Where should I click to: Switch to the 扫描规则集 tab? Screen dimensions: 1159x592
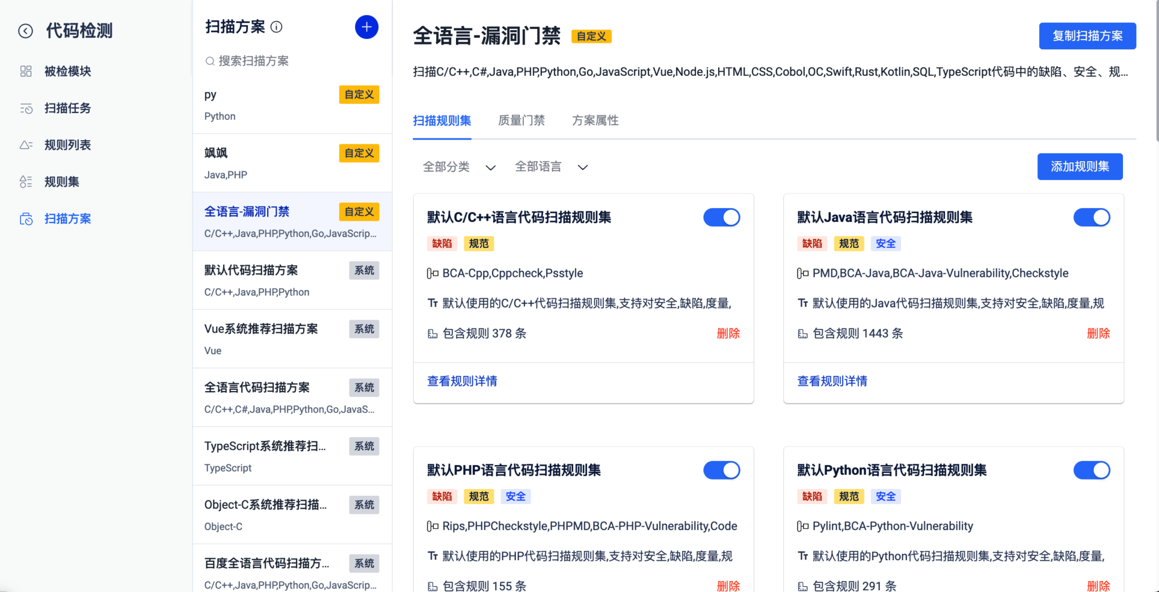click(442, 120)
